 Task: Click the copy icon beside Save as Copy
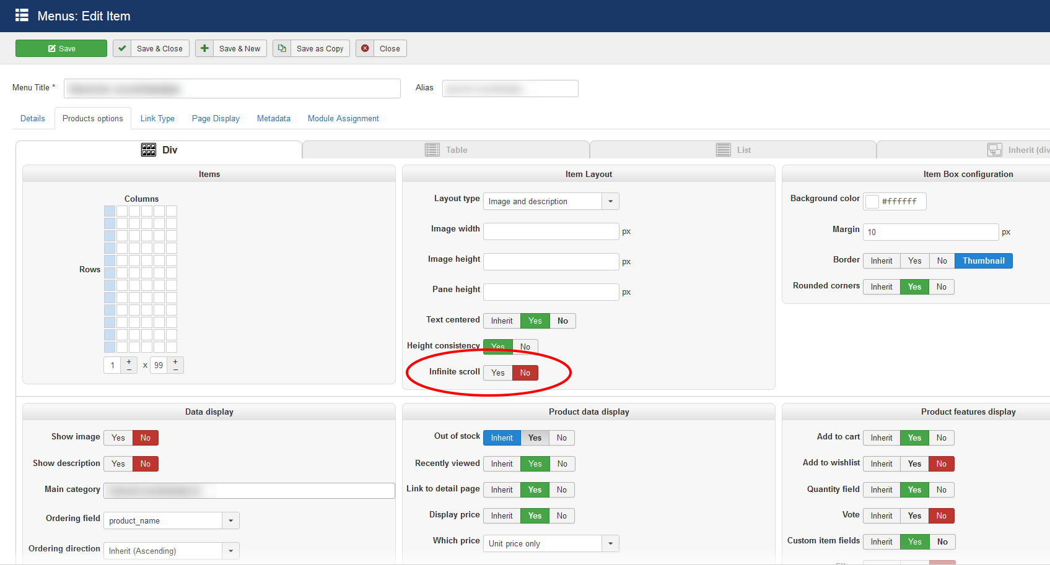coord(282,48)
